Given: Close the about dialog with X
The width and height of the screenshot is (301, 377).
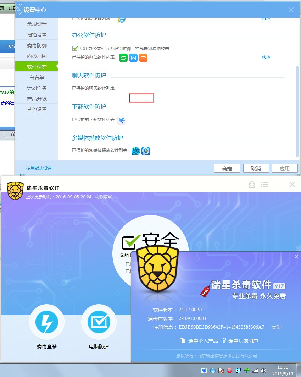Looking at the screenshot, I should (296, 257).
